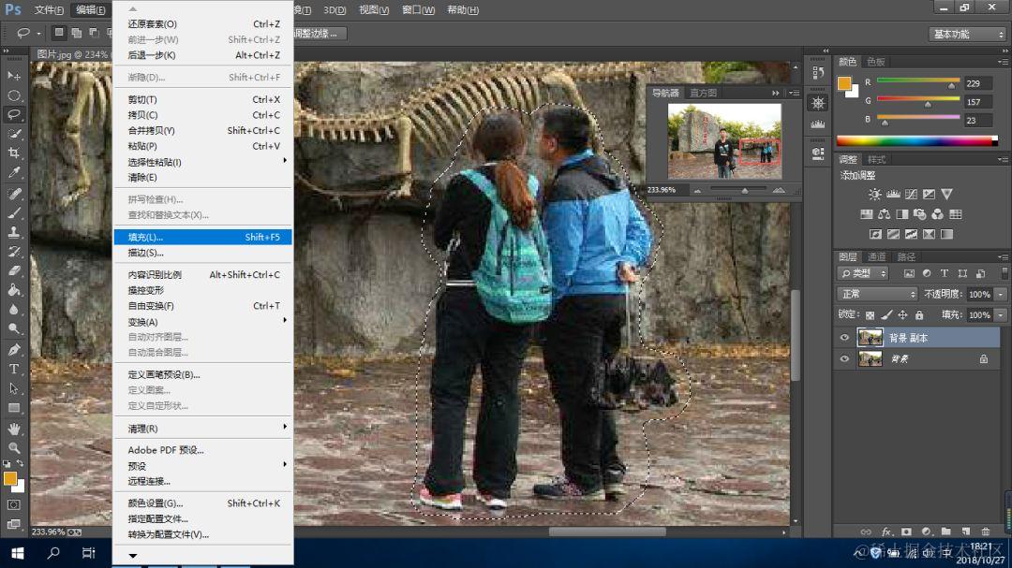Open the collapsed History panel icon
The height and width of the screenshot is (568, 1012).
coord(818,72)
